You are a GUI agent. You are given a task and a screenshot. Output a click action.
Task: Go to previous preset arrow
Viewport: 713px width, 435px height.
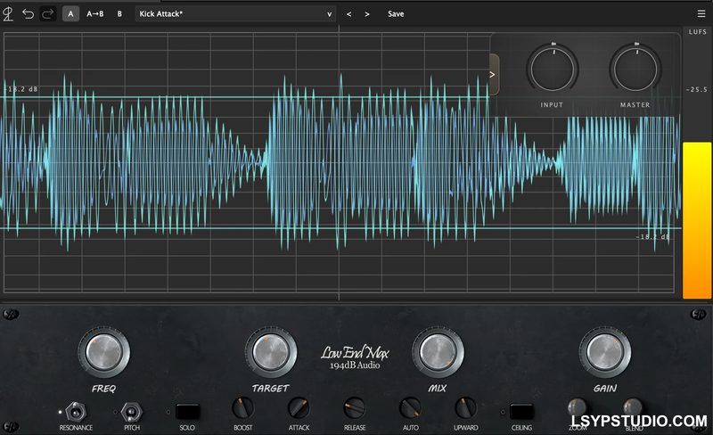pyautogui.click(x=348, y=14)
